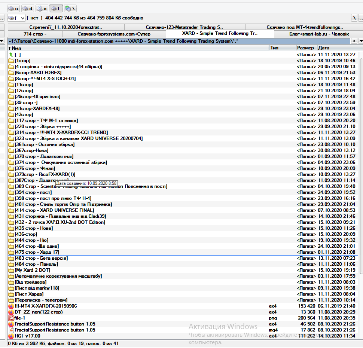Click size 200 564 of file-1
Image resolution: width=363 pixels, height=348 pixels.
pos(306,318)
